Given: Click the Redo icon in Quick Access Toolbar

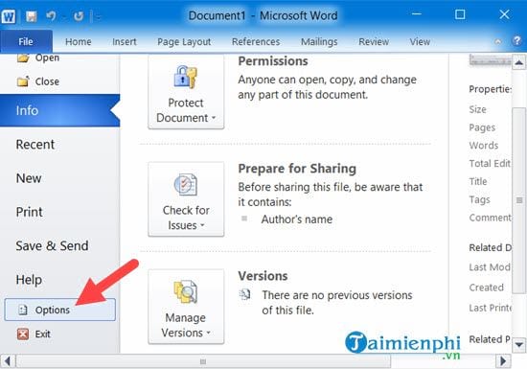Looking at the screenshot, I should pos(78,15).
